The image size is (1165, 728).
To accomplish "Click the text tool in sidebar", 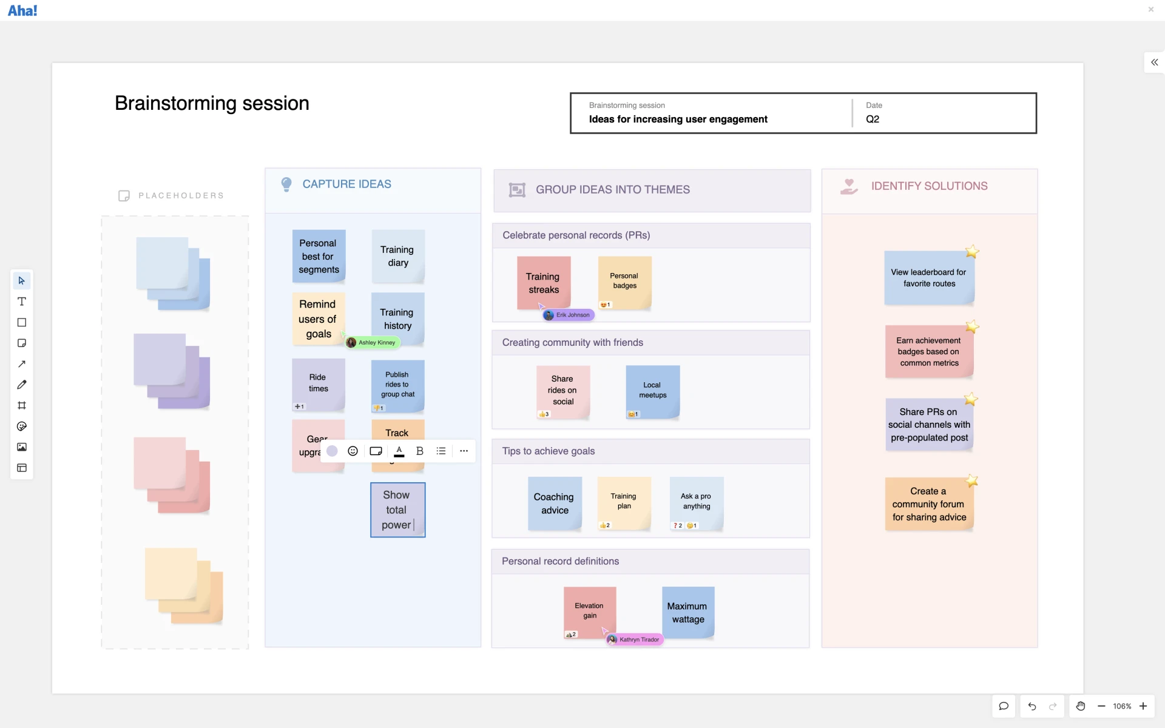I will click(21, 301).
